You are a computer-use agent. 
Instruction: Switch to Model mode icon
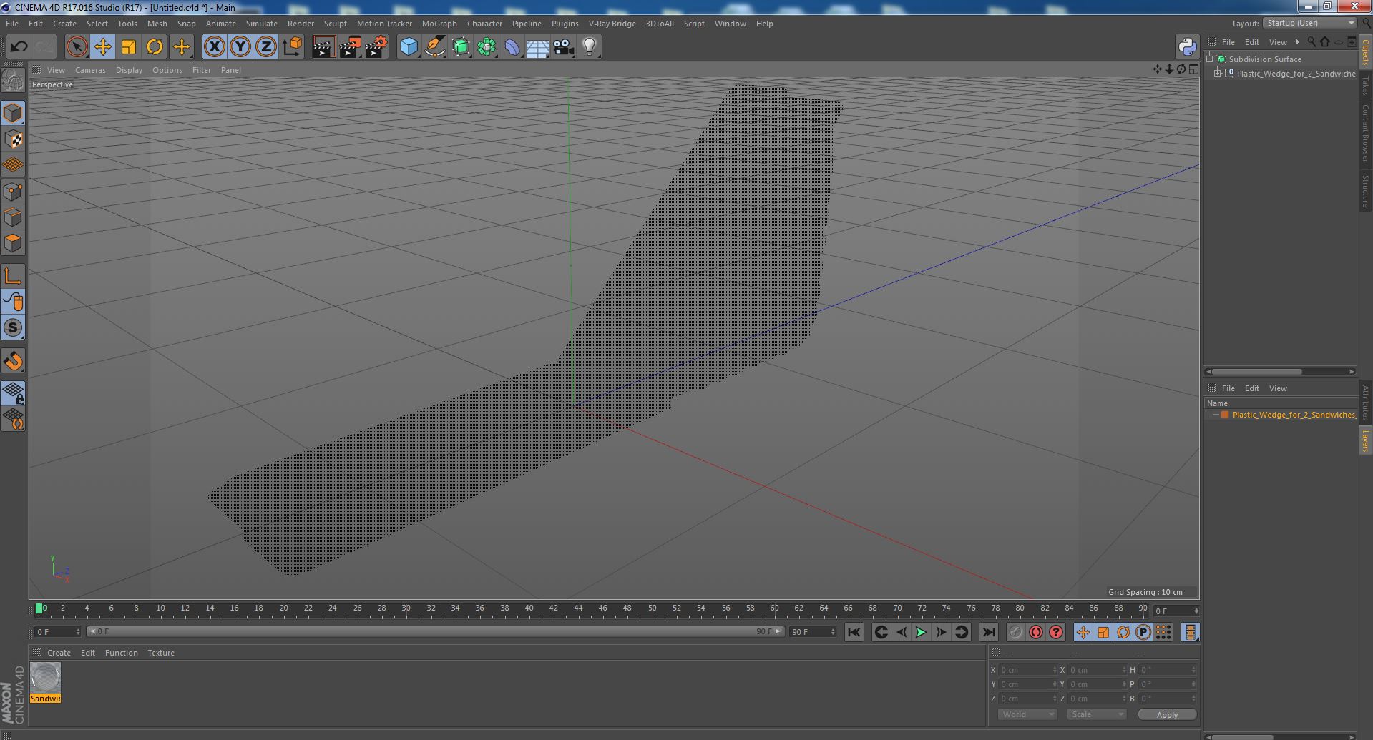click(13, 113)
